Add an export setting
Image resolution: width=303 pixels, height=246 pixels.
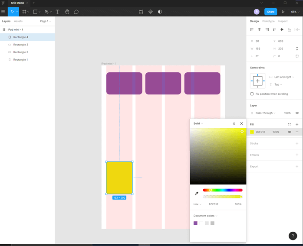(x=297, y=166)
